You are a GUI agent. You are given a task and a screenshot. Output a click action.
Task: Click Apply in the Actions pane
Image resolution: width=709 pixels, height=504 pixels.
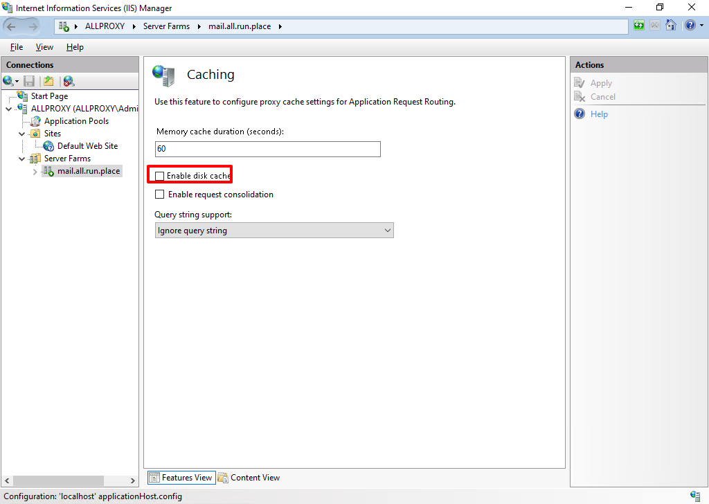pyautogui.click(x=601, y=83)
